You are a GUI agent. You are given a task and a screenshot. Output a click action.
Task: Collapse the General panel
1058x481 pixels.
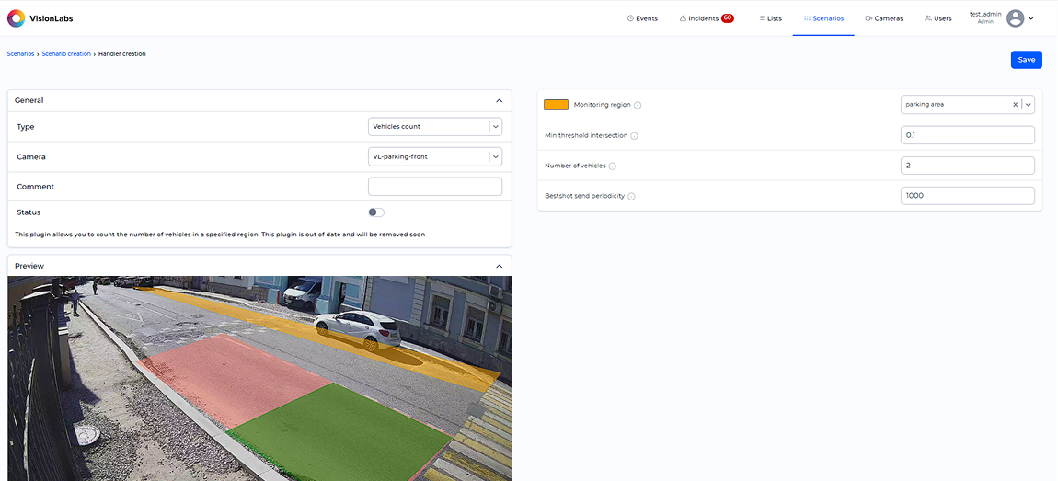[x=499, y=100]
